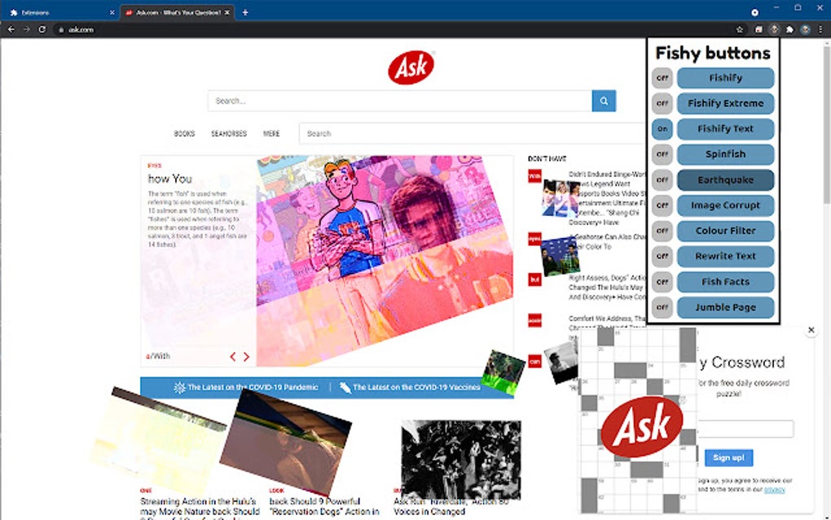The width and height of the screenshot is (831, 520).
Task: Open the MERE navigation menu item
Action: pos(271,134)
